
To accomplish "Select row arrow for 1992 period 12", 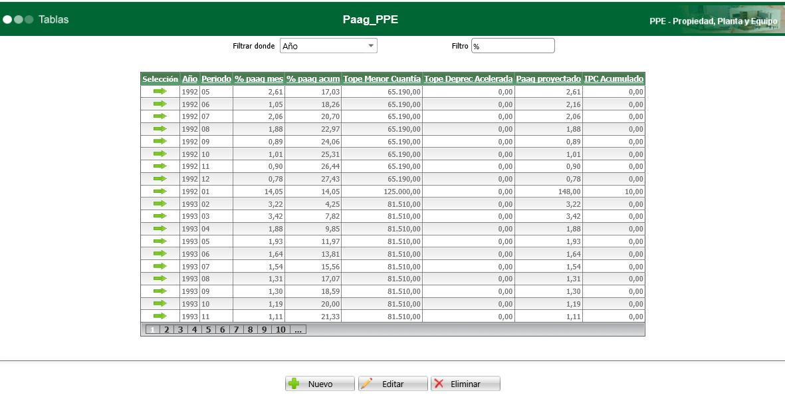I will 160,179.
